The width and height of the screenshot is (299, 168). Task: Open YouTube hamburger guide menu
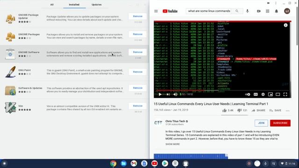(156, 11)
